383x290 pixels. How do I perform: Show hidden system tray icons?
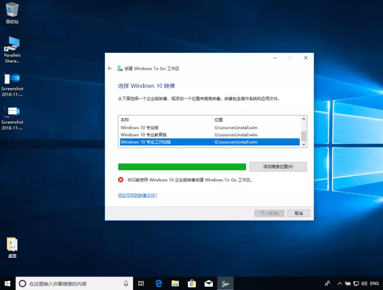click(x=339, y=284)
